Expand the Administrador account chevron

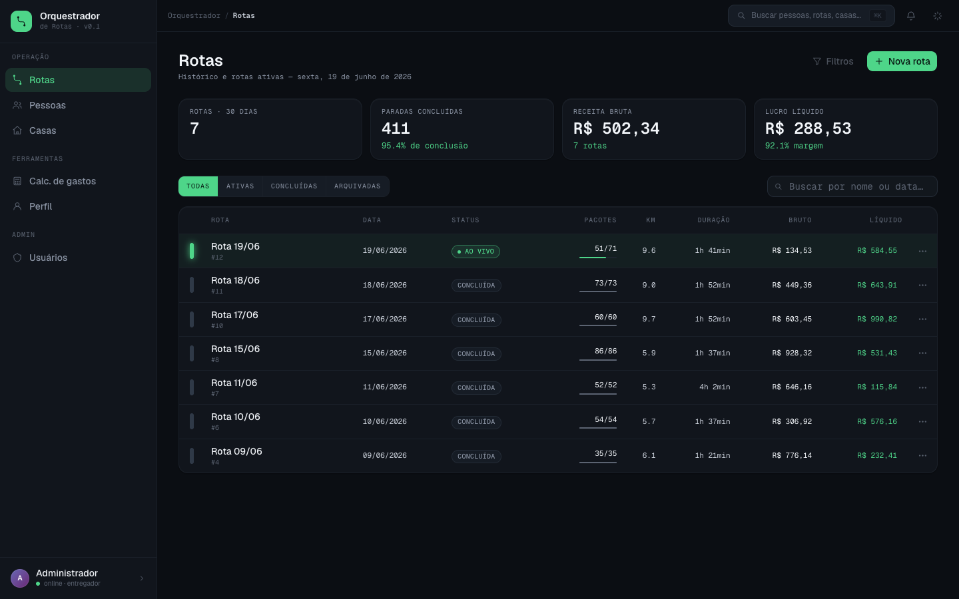pyautogui.click(x=142, y=578)
